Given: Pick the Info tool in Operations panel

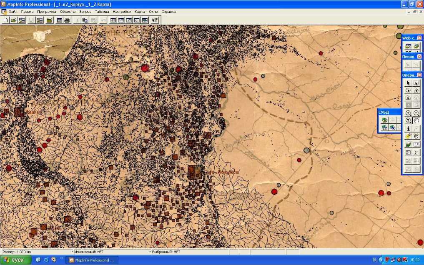Looking at the screenshot, I should 409,129.
